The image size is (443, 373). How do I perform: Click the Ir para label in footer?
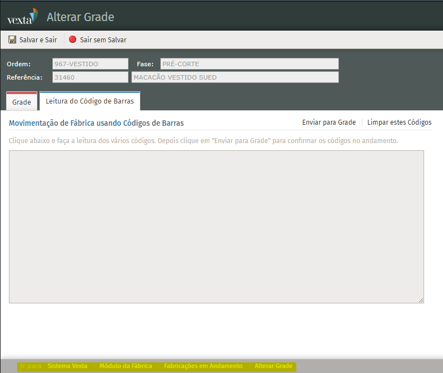(31, 366)
